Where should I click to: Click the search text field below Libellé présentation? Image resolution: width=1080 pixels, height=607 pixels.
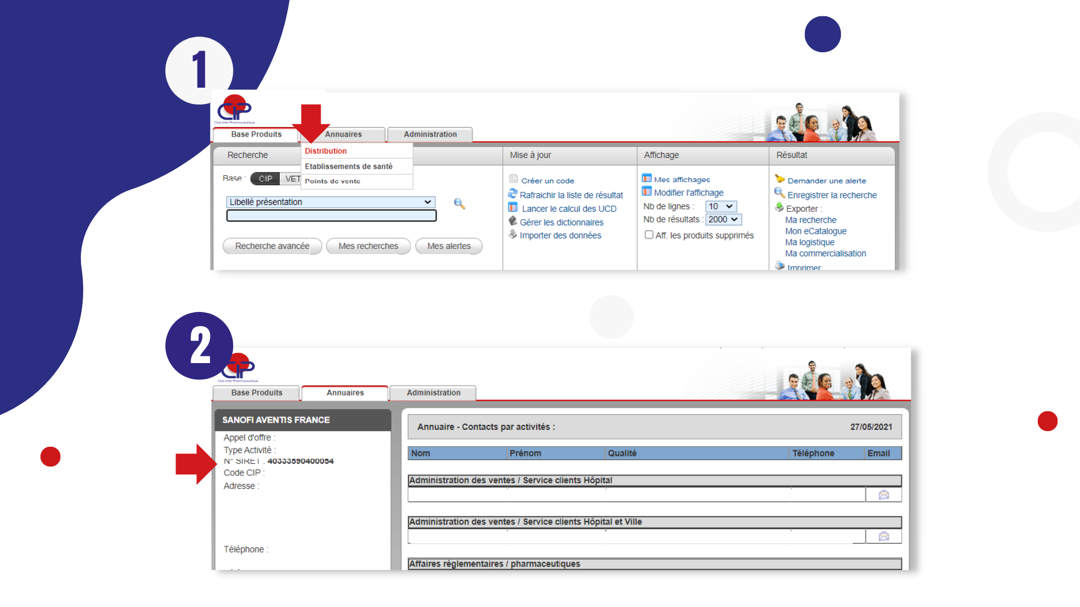click(331, 216)
